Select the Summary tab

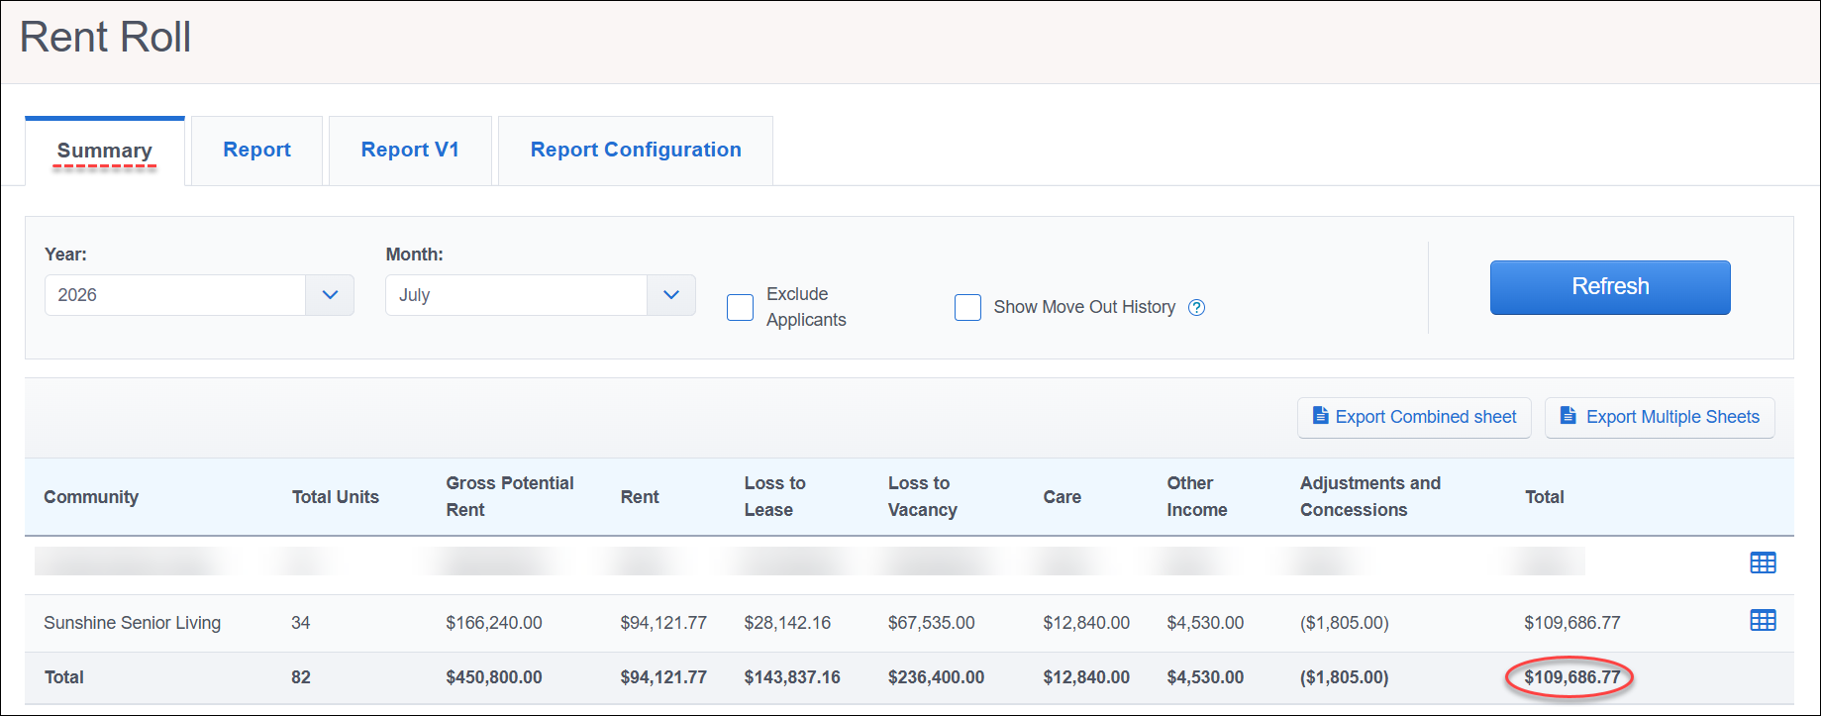pyautogui.click(x=105, y=152)
